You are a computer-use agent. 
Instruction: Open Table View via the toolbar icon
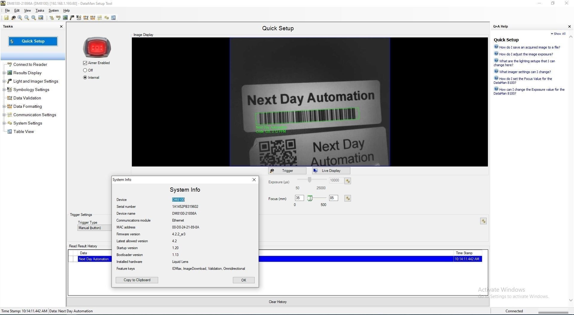click(x=113, y=18)
